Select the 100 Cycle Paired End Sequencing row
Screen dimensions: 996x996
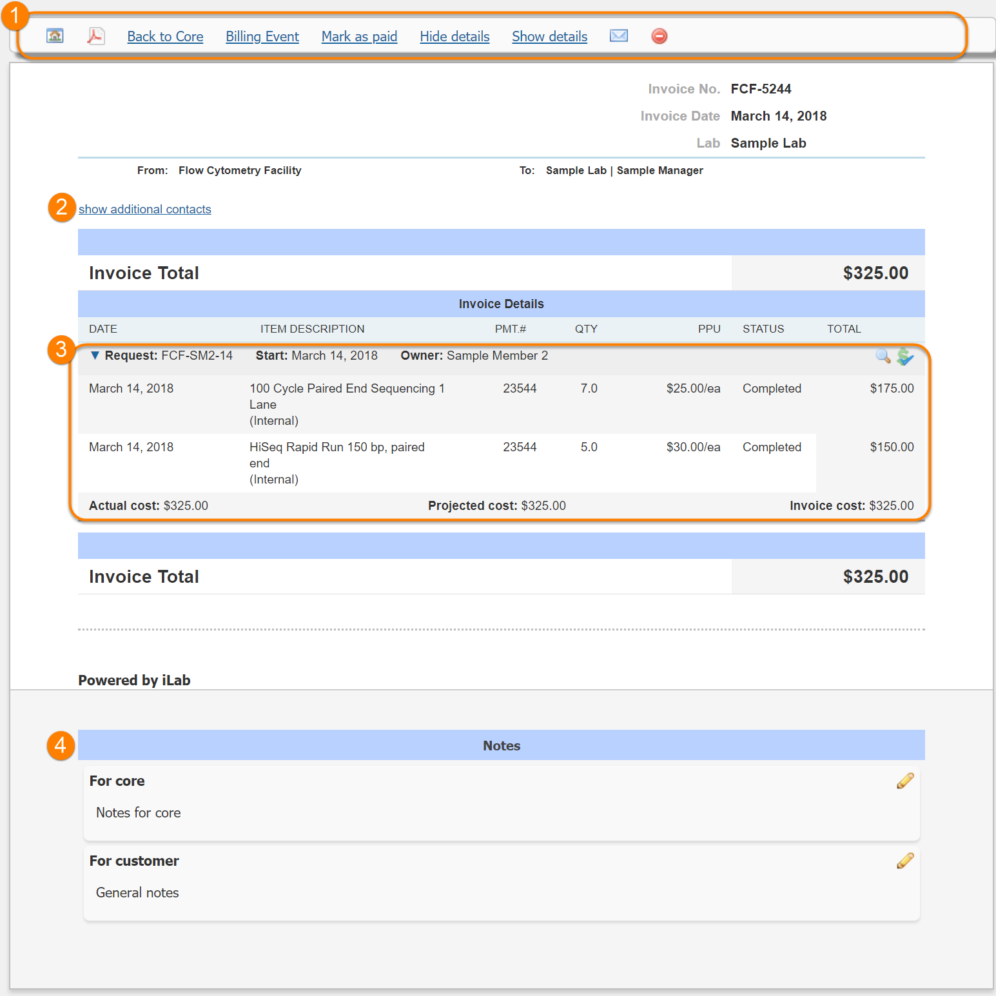click(347, 389)
